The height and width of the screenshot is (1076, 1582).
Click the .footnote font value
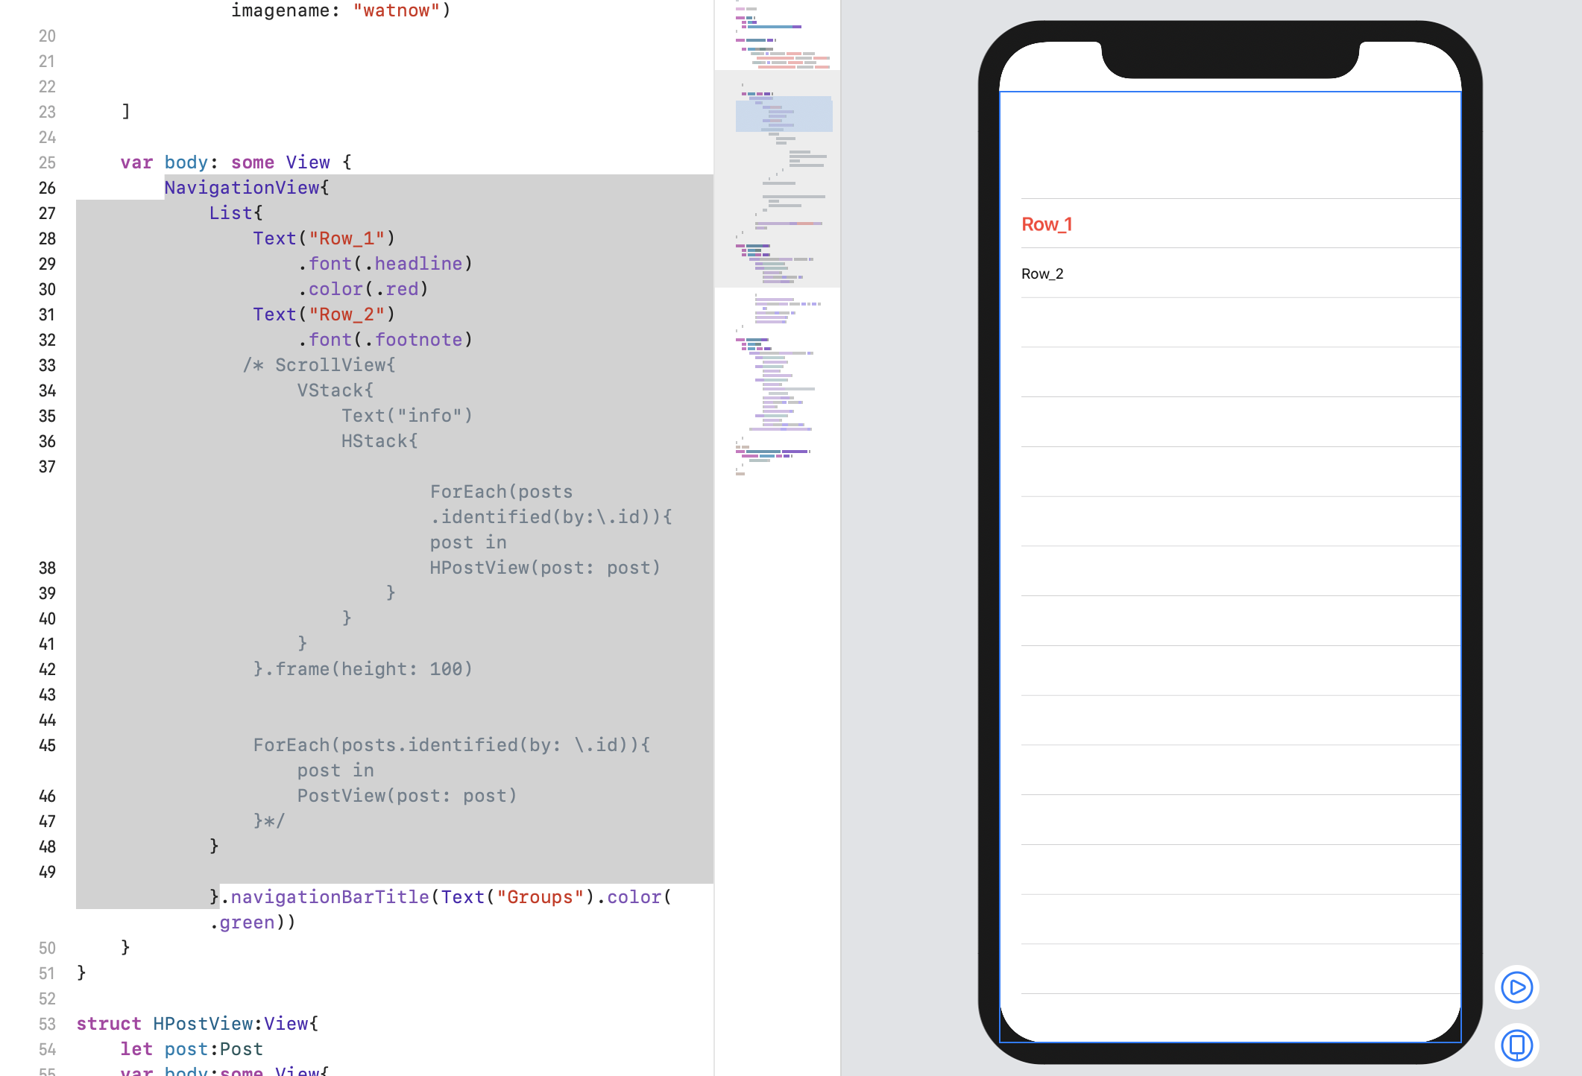coord(417,340)
